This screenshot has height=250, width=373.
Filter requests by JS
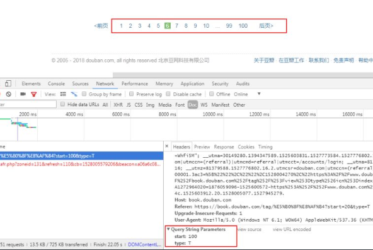pyautogui.click(x=129, y=105)
